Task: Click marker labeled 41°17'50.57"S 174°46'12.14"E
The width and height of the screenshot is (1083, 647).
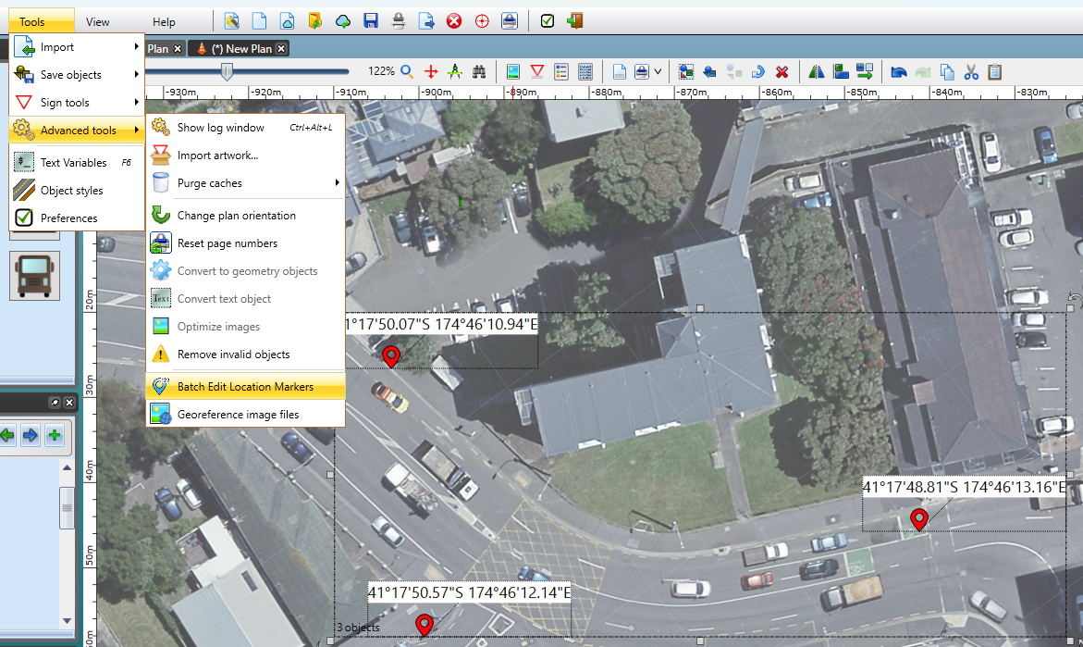Action: tap(425, 624)
